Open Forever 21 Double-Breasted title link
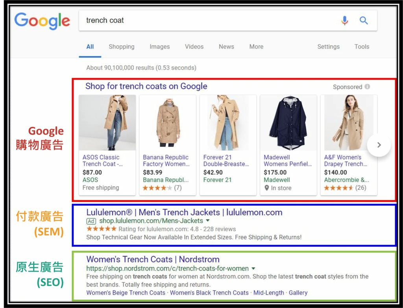 coord(226,160)
